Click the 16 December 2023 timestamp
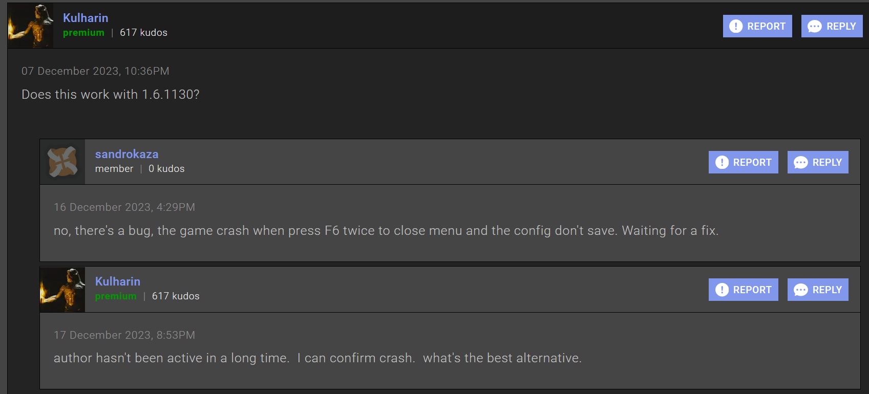Screen dimensions: 869x394 point(124,207)
